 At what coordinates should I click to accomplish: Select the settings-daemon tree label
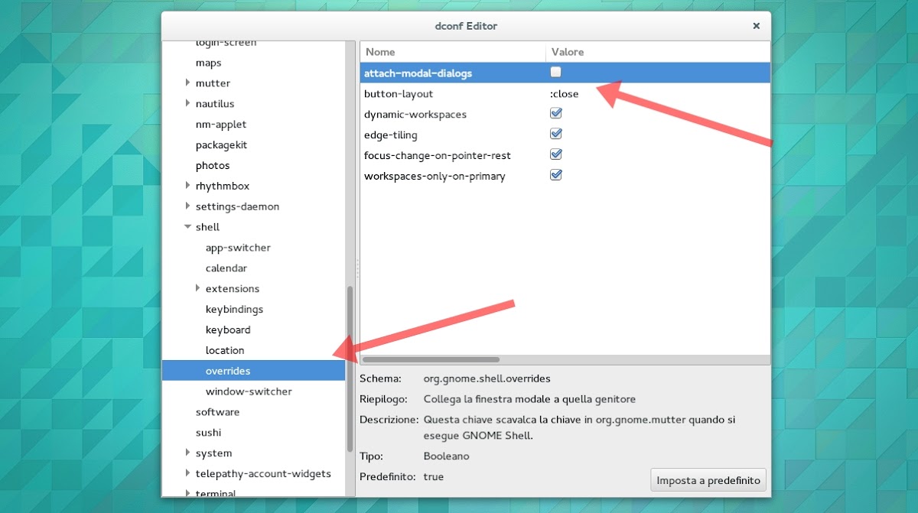click(x=237, y=206)
